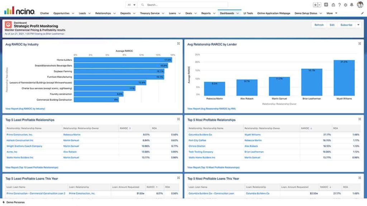Image resolution: width=367 pixels, height=206 pixels.
Task: Open the Chatter tab
Action: point(44,13)
